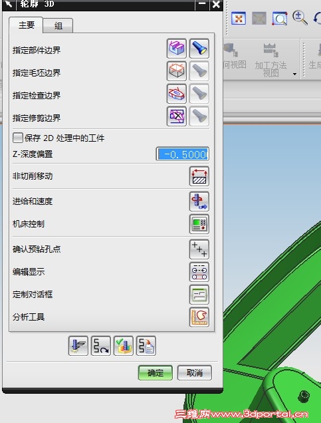This screenshot has height=423, width=321.
Task: Click the Fit view icon in toolbar
Action: pos(239,19)
